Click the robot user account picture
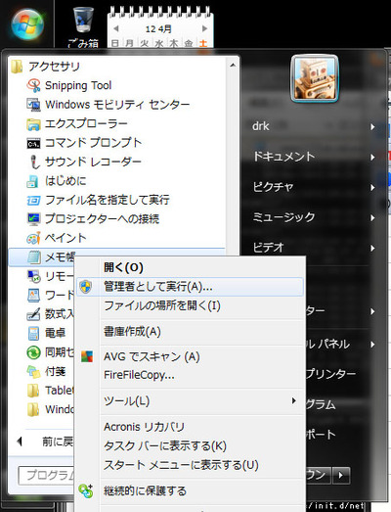This screenshot has height=512, width=391. [315, 78]
